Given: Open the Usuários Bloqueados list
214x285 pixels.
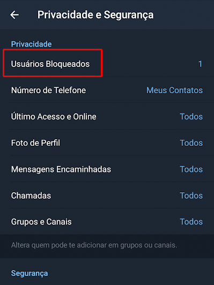Looking at the screenshot, I should (x=107, y=64).
